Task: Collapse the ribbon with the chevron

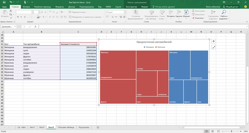Action: click(x=247, y=22)
